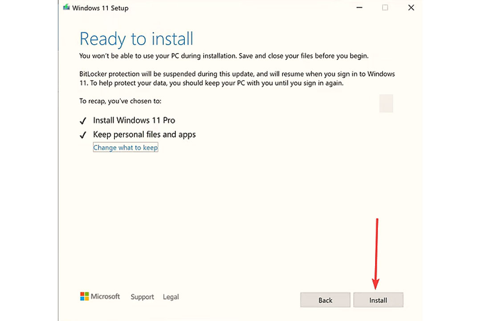The height and width of the screenshot is (321, 481).
Task: Close the Windows 11 Setup window
Action: coord(411,8)
